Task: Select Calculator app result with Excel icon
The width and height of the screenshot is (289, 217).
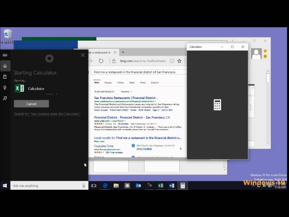Action: pos(29,89)
